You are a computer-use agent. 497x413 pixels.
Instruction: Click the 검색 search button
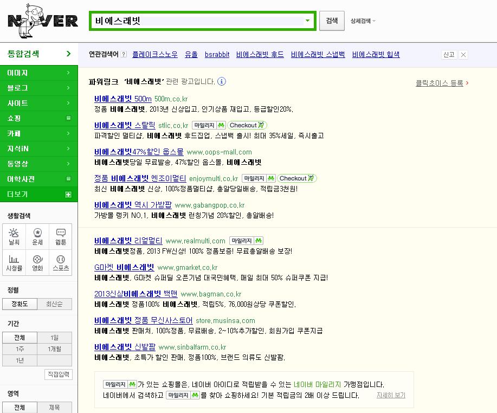[332, 21]
